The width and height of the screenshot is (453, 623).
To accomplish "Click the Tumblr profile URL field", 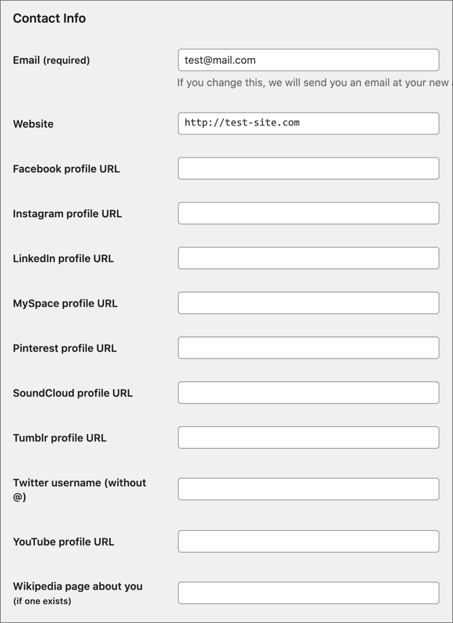I will pos(308,438).
